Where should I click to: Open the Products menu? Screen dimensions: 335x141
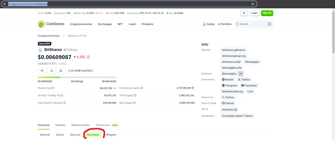coord(148,24)
